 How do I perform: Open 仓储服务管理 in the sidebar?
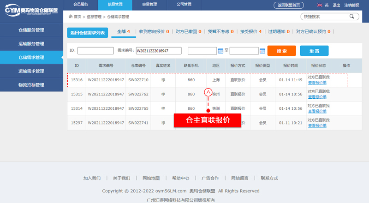(x=31, y=30)
